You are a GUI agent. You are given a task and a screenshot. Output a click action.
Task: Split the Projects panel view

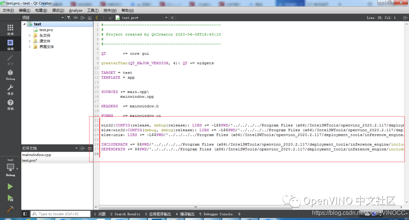click(83, 18)
